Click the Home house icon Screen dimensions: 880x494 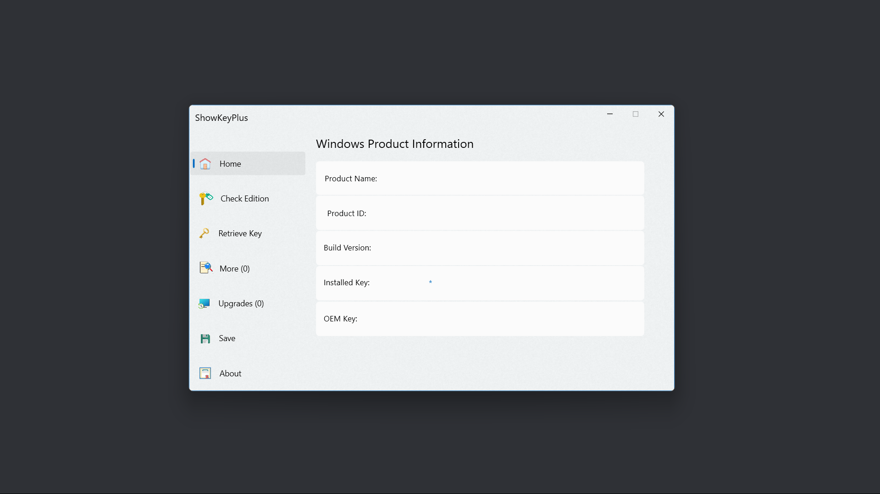click(205, 164)
